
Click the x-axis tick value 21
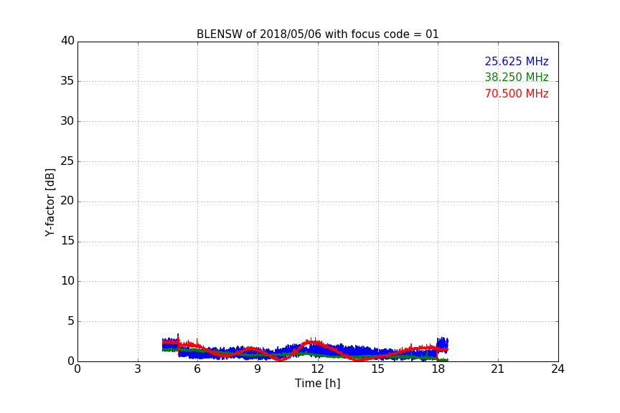(498, 369)
